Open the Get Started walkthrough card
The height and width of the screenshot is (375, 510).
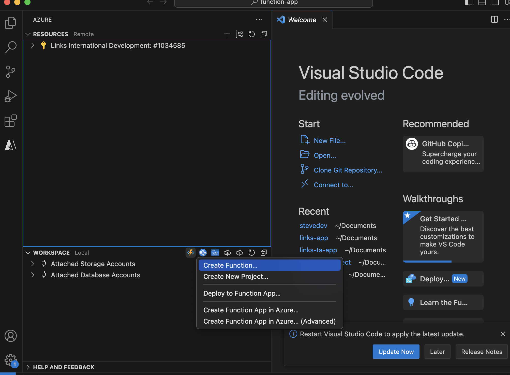coord(443,237)
